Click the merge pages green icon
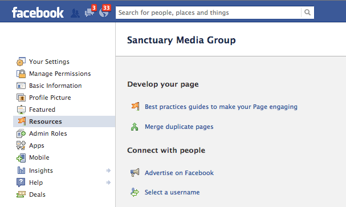 pos(135,127)
